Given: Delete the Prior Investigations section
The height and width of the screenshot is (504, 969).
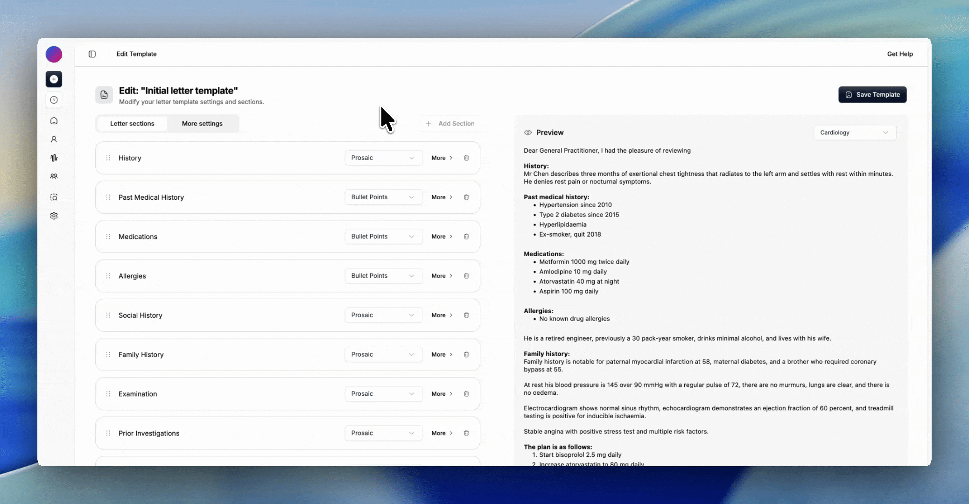Looking at the screenshot, I should (466, 433).
